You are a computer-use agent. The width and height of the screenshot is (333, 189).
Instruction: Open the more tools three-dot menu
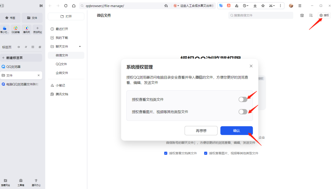click(x=280, y=6)
